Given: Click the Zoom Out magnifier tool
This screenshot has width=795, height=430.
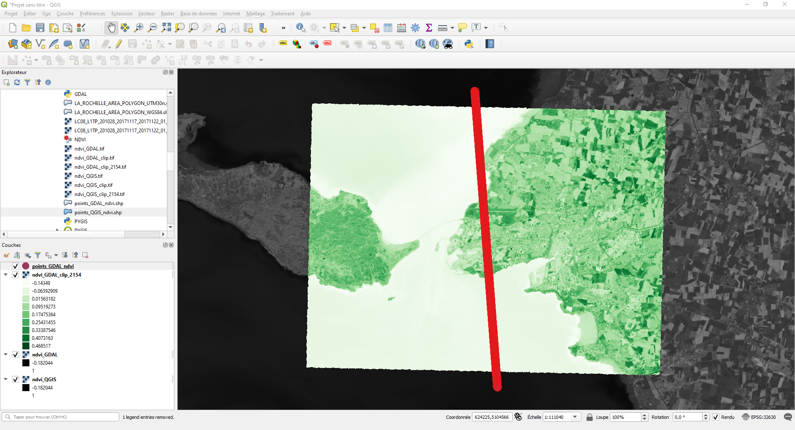Looking at the screenshot, I should point(152,28).
